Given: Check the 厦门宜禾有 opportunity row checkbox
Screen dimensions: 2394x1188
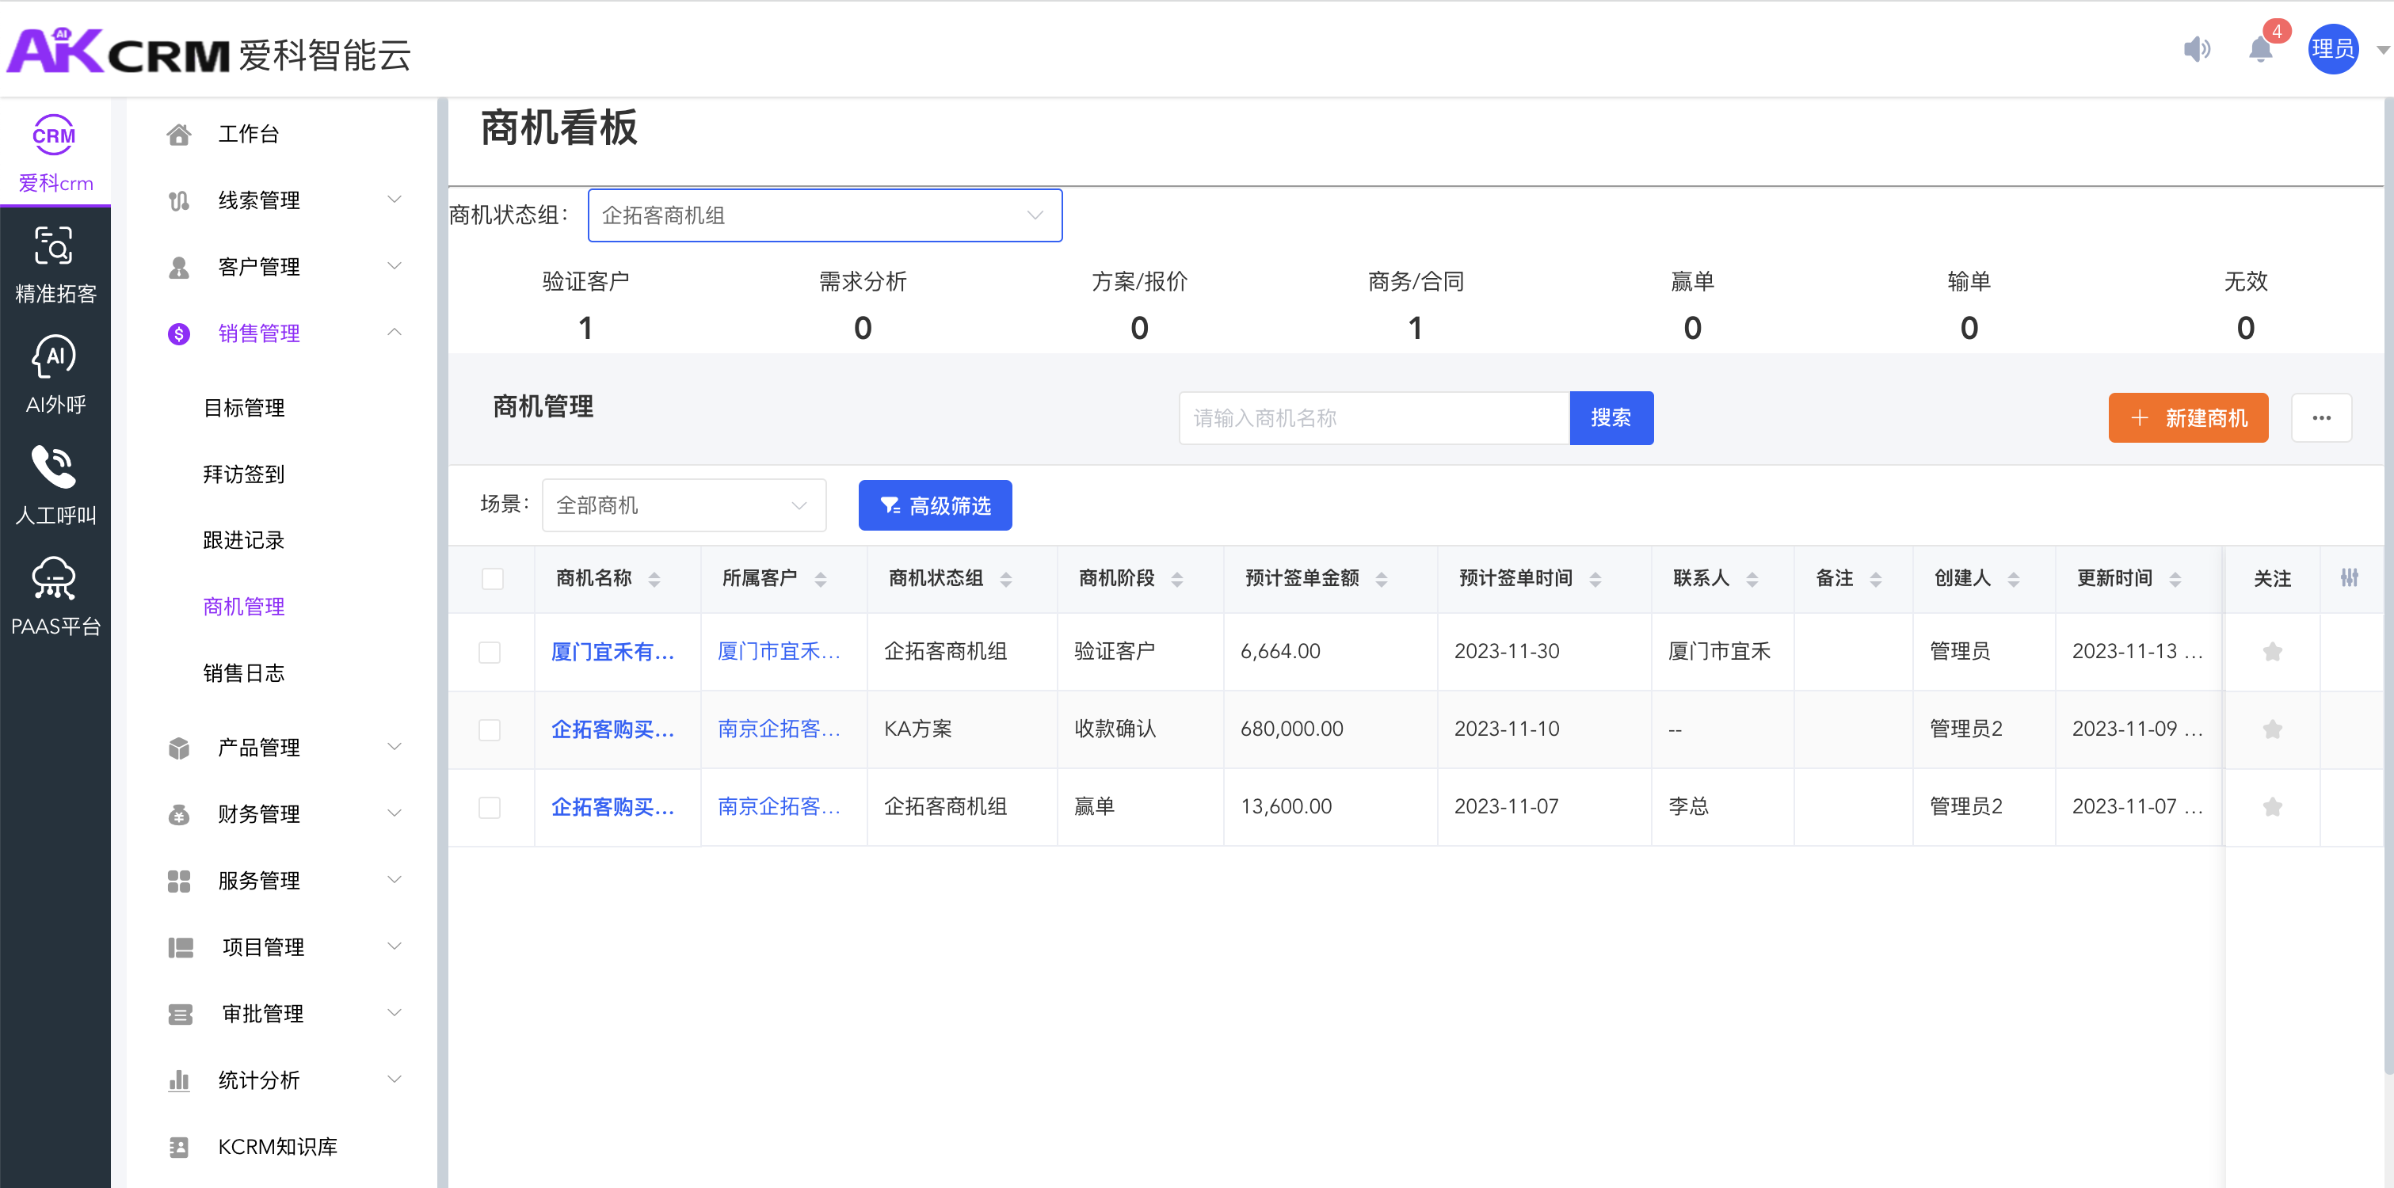Looking at the screenshot, I should [x=490, y=652].
